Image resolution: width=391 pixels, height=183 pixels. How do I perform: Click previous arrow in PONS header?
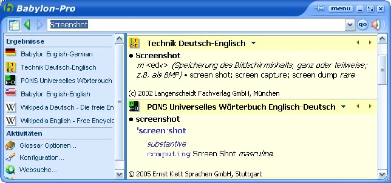point(358,106)
